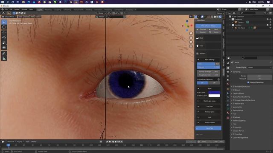Select the Transform tool
The height and width of the screenshot is (153, 273).
pyautogui.click(x=4, y=48)
